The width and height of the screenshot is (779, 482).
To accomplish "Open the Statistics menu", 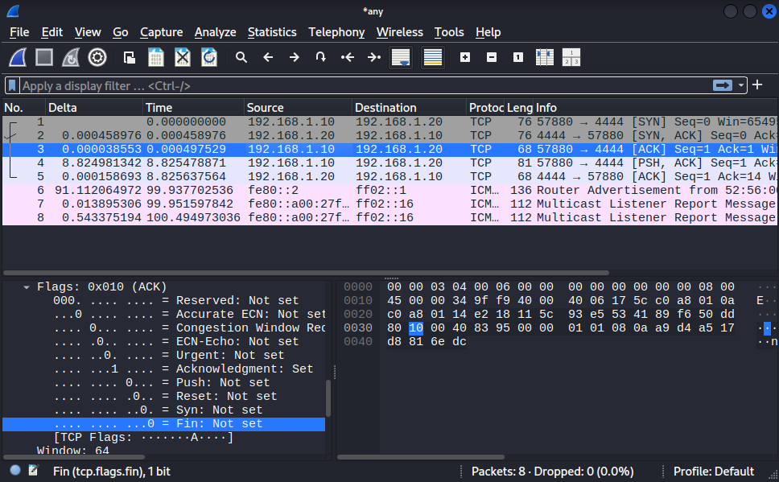I will coord(272,32).
